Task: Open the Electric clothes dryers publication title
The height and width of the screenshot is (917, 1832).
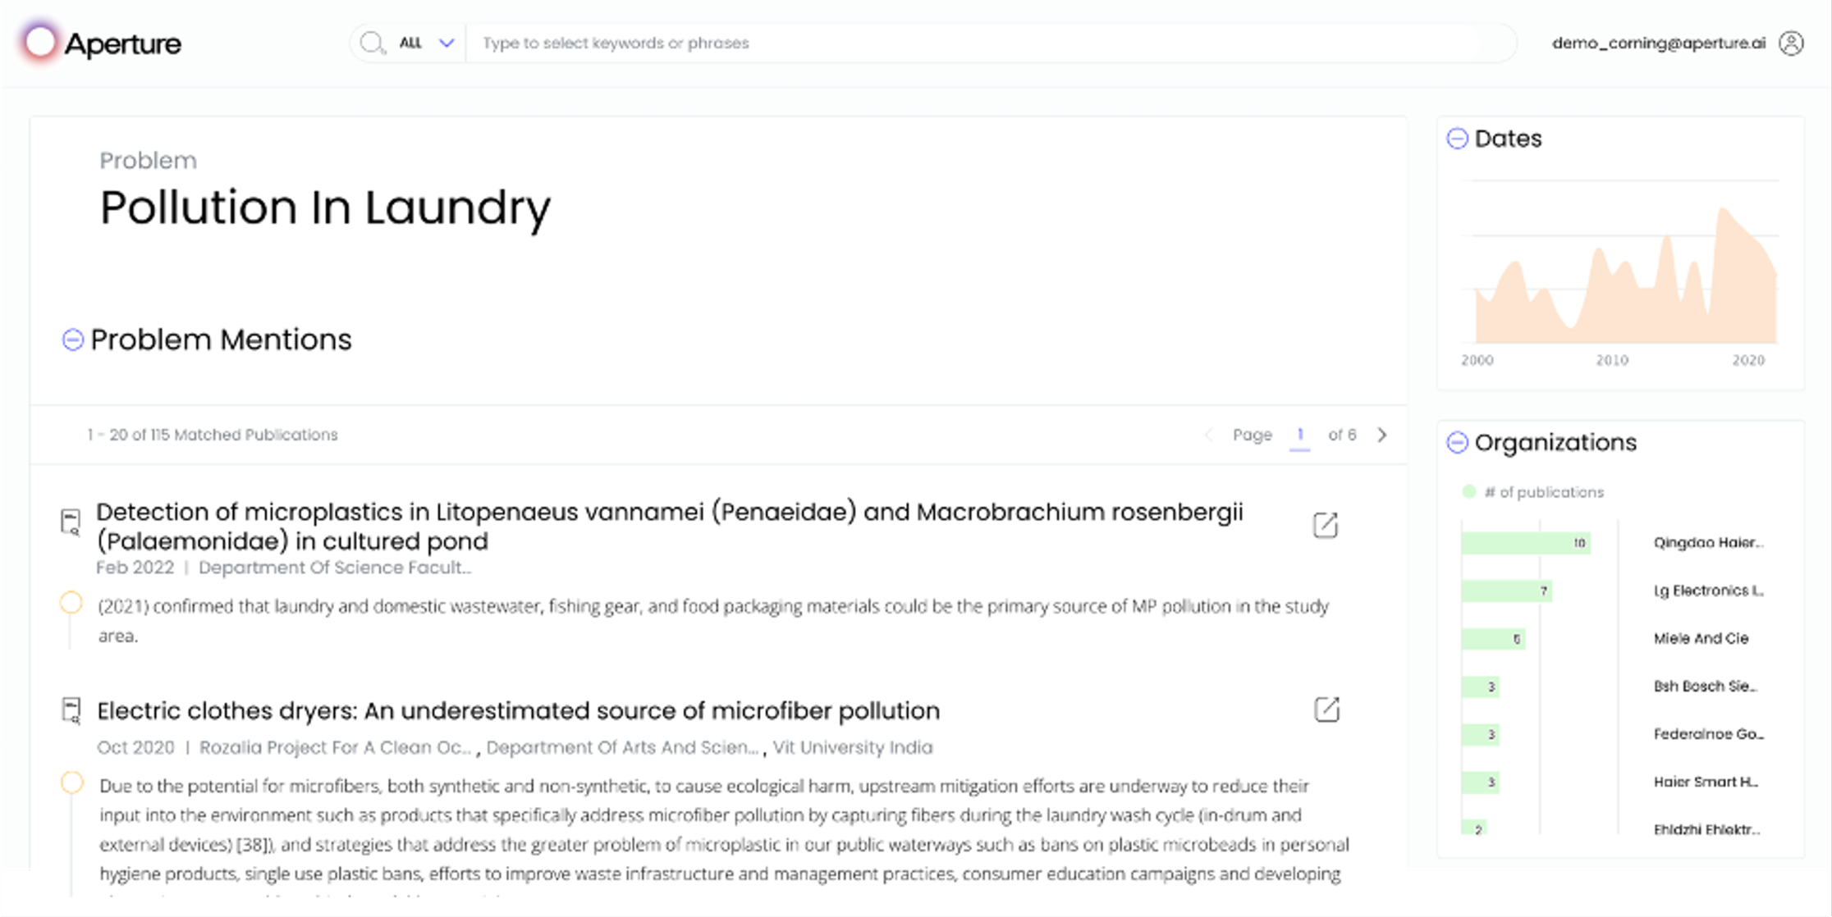Action: tap(518, 710)
